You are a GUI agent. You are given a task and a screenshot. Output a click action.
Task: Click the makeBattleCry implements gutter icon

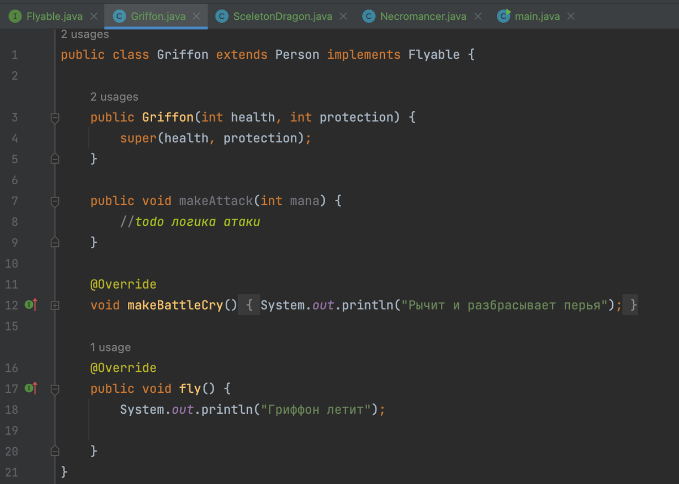(x=31, y=305)
